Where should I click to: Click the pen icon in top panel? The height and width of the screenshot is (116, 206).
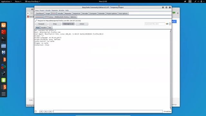pyautogui.click(x=195, y=1)
